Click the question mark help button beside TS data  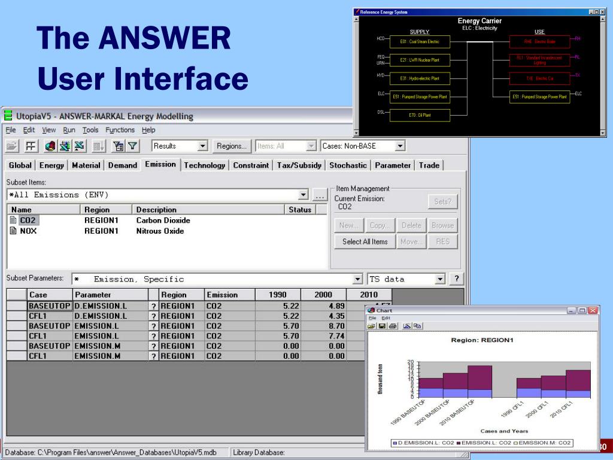click(x=456, y=279)
